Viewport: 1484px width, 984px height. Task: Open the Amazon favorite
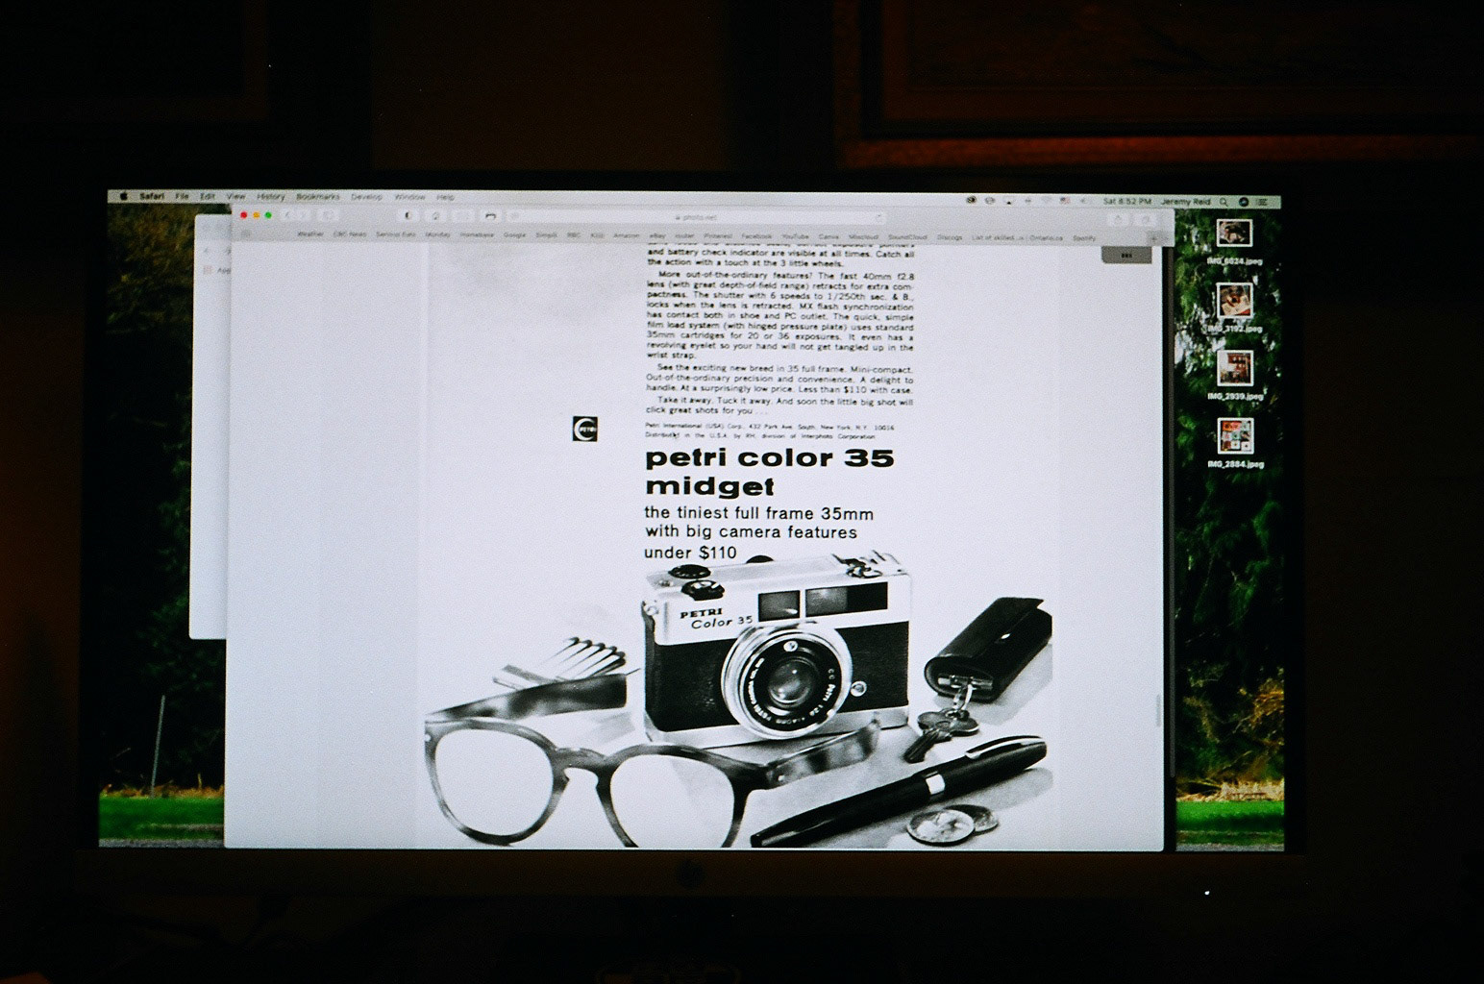(x=627, y=235)
